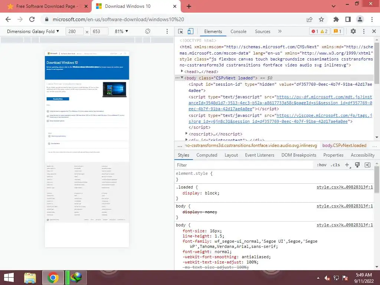Expand the noscript element node
This screenshot has height=285, width=380.
tap(186, 133)
